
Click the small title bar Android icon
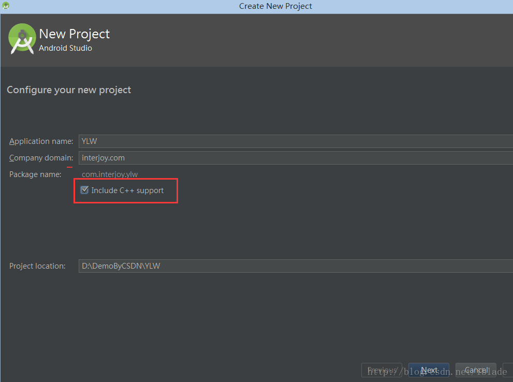click(6, 6)
